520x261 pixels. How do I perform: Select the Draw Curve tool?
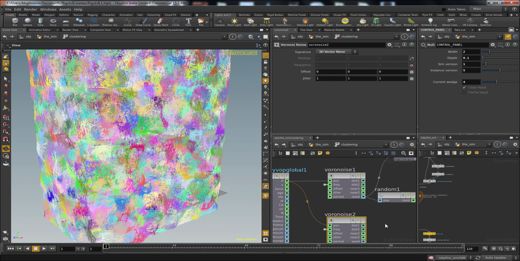(143, 22)
